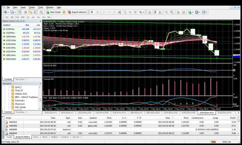Select the arrow cursor tool
Screen dimensions: 242x145
[x=92, y=12]
